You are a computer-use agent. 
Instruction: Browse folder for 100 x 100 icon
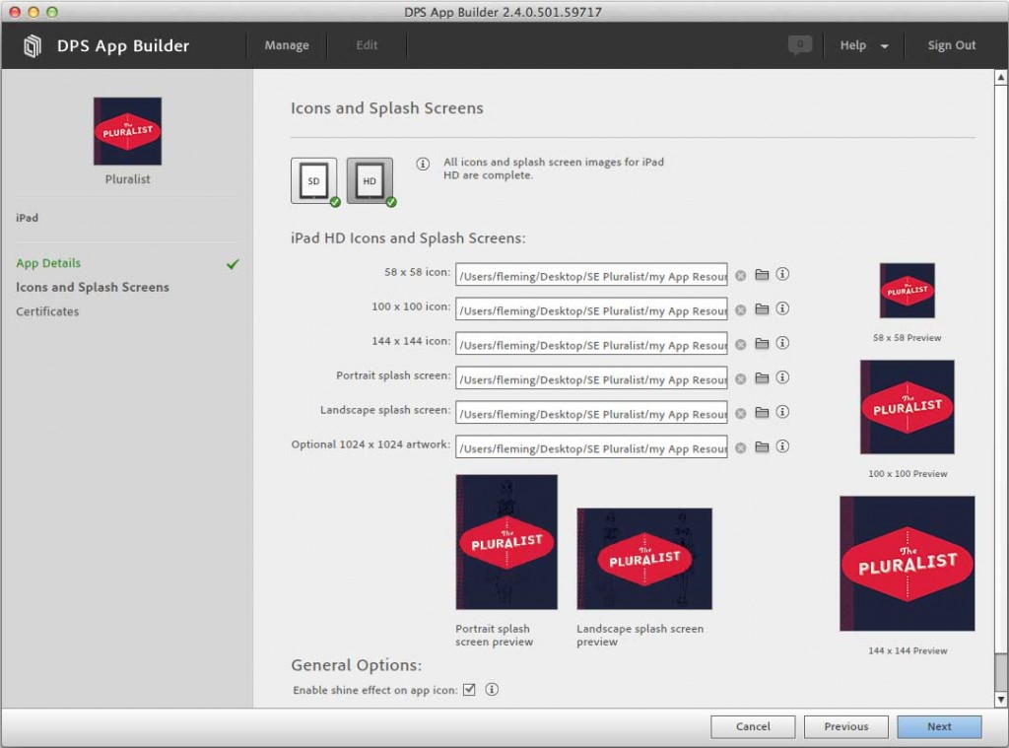coord(762,309)
